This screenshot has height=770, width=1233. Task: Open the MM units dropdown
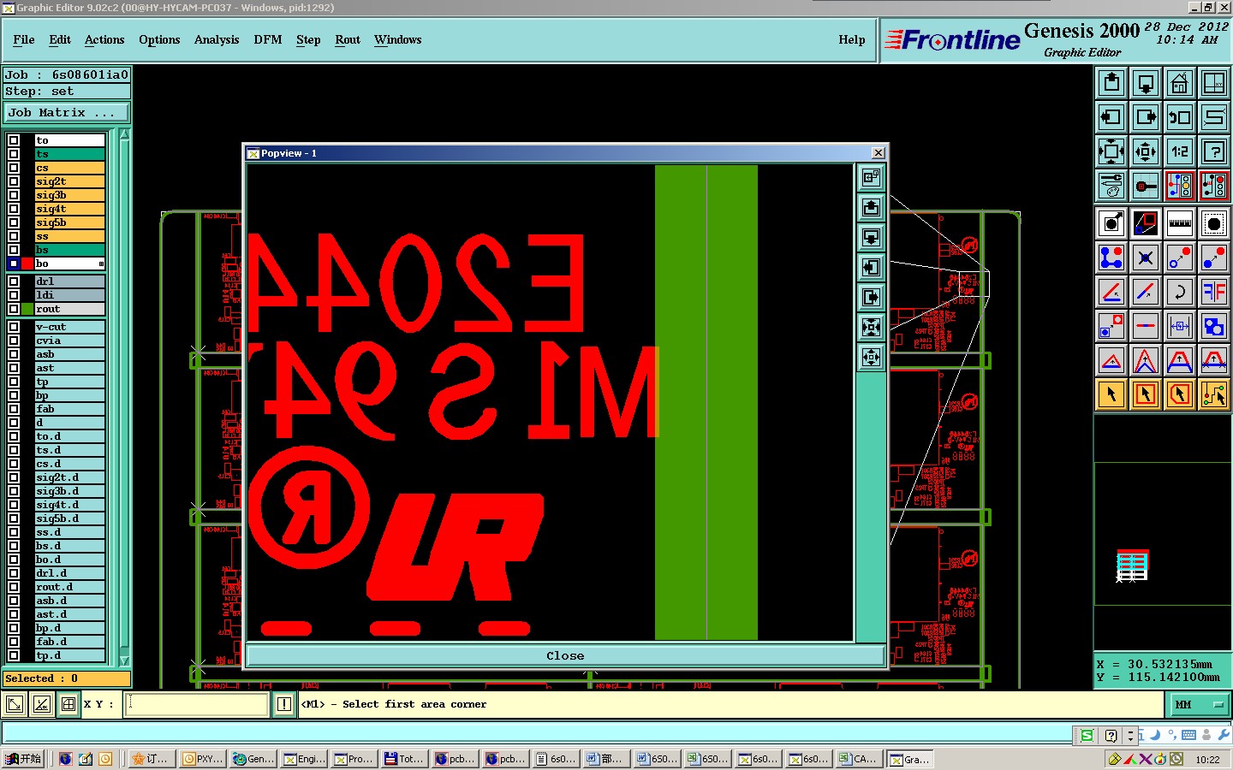click(x=1200, y=705)
